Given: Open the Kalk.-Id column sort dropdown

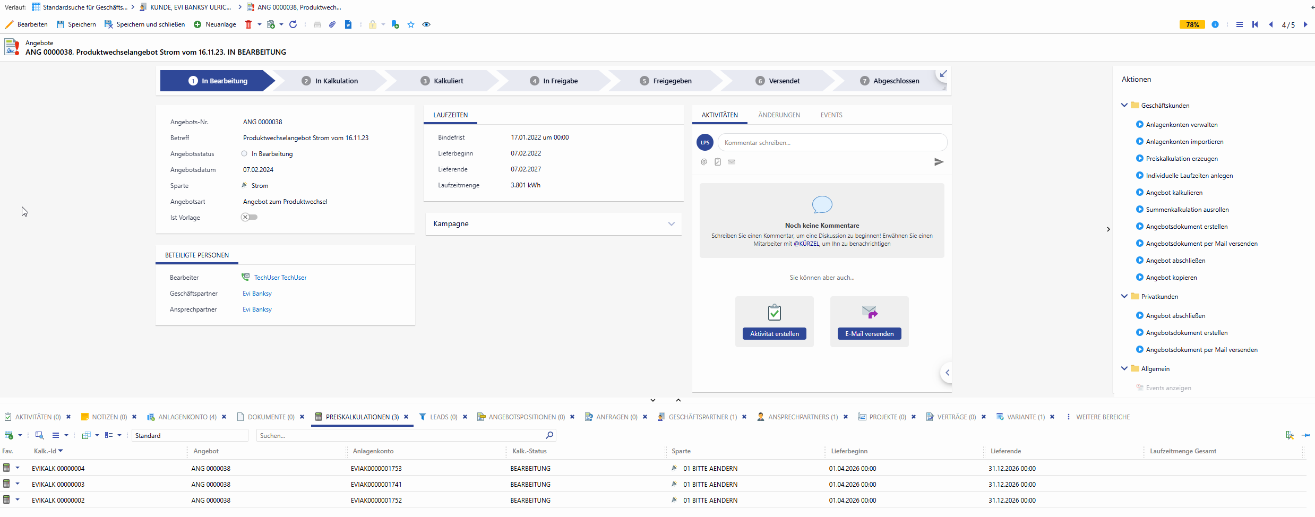Looking at the screenshot, I should [61, 451].
